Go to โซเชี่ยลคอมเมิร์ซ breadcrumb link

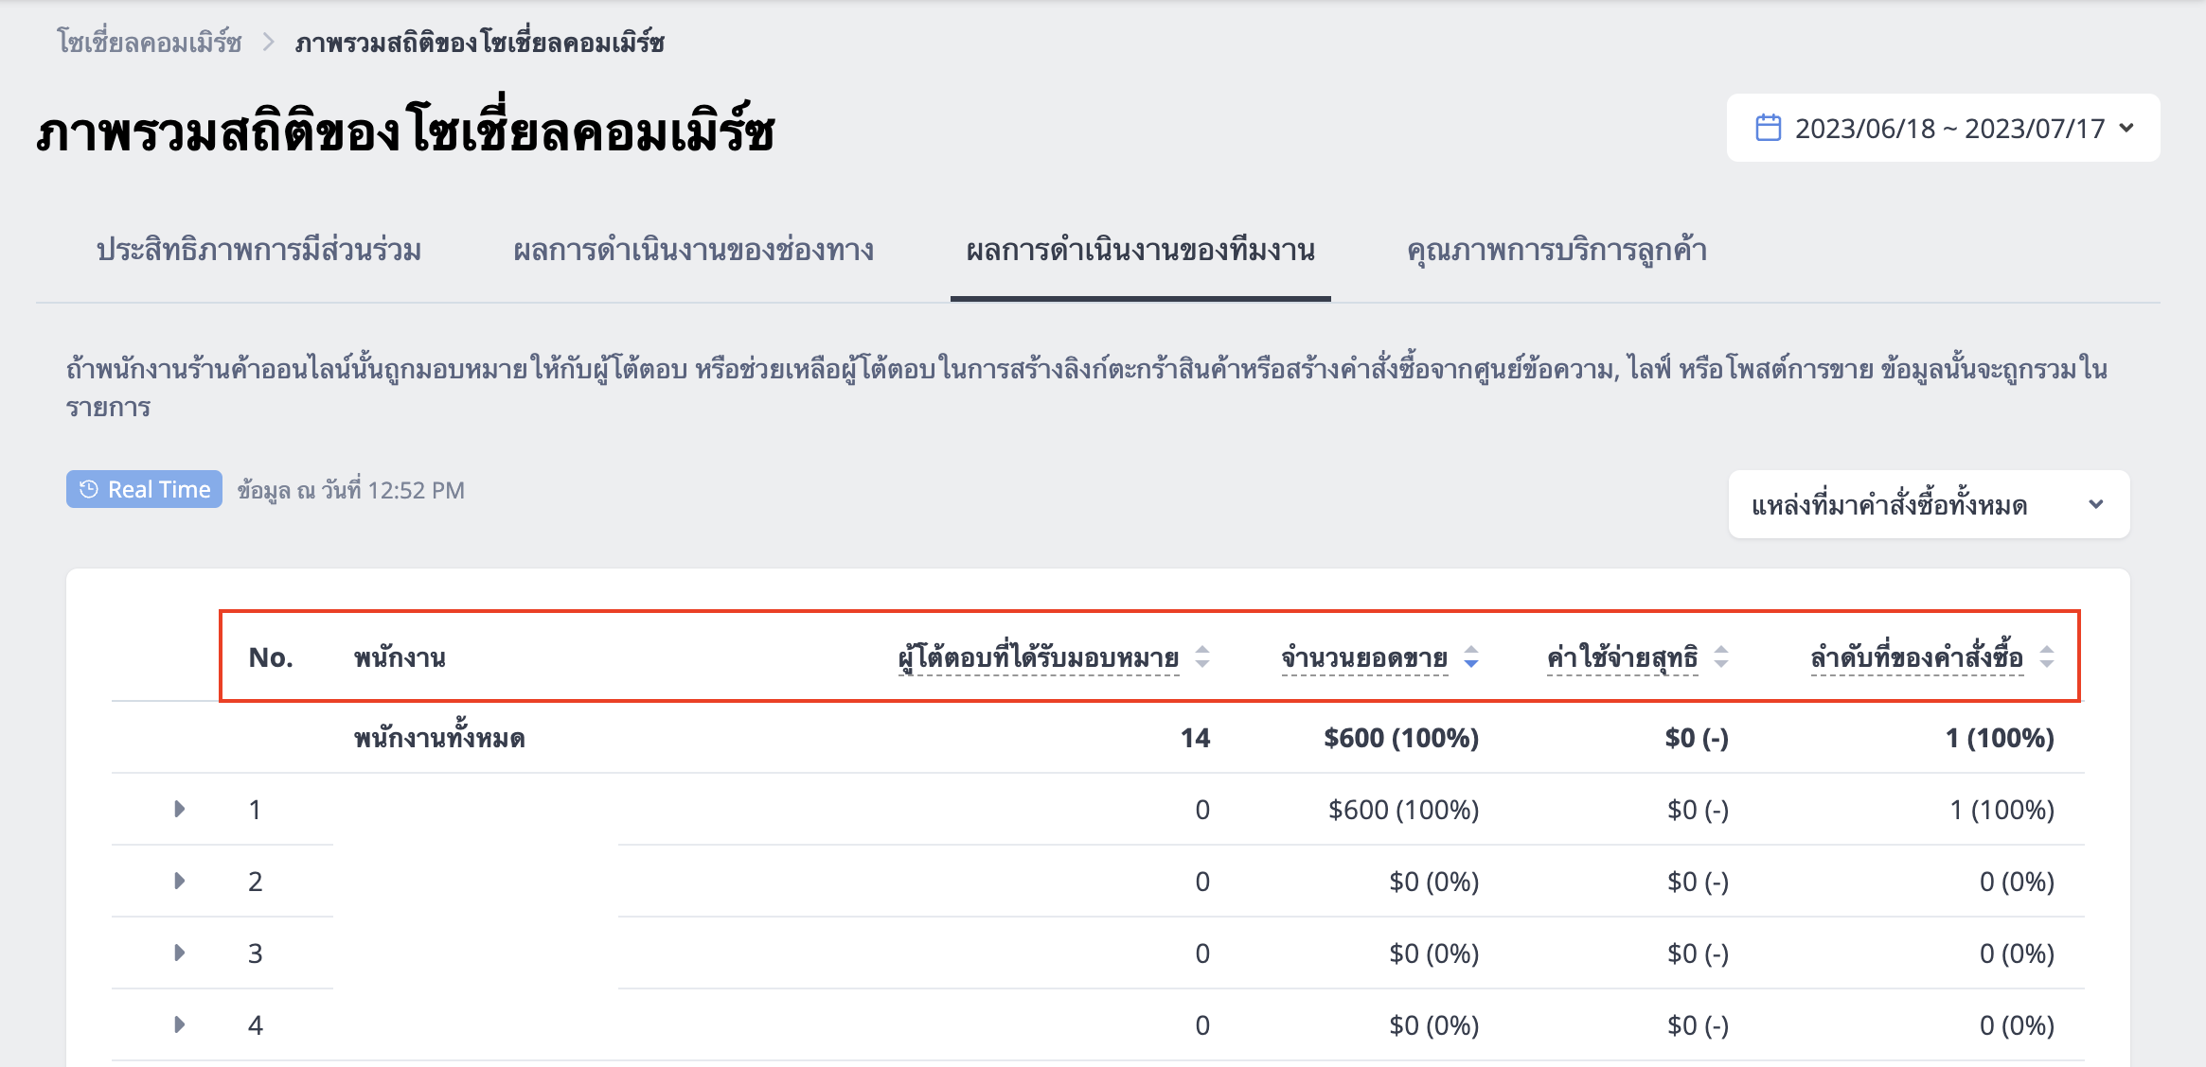pos(150,43)
